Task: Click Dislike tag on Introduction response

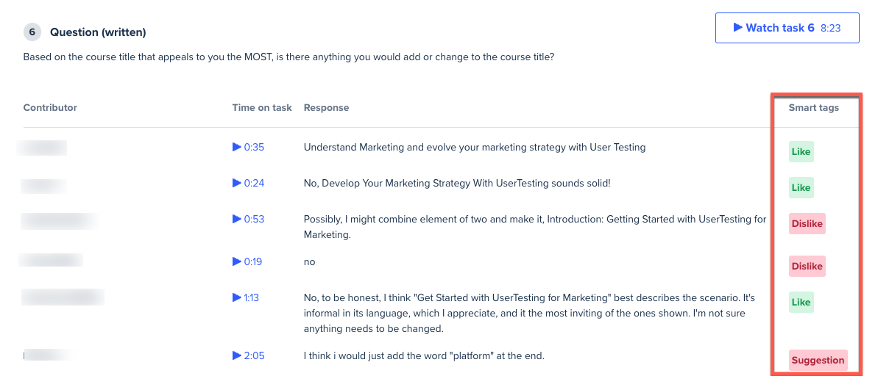Action: (x=807, y=223)
